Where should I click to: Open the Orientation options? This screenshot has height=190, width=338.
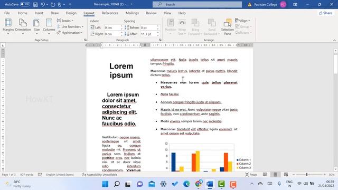coord(23,26)
